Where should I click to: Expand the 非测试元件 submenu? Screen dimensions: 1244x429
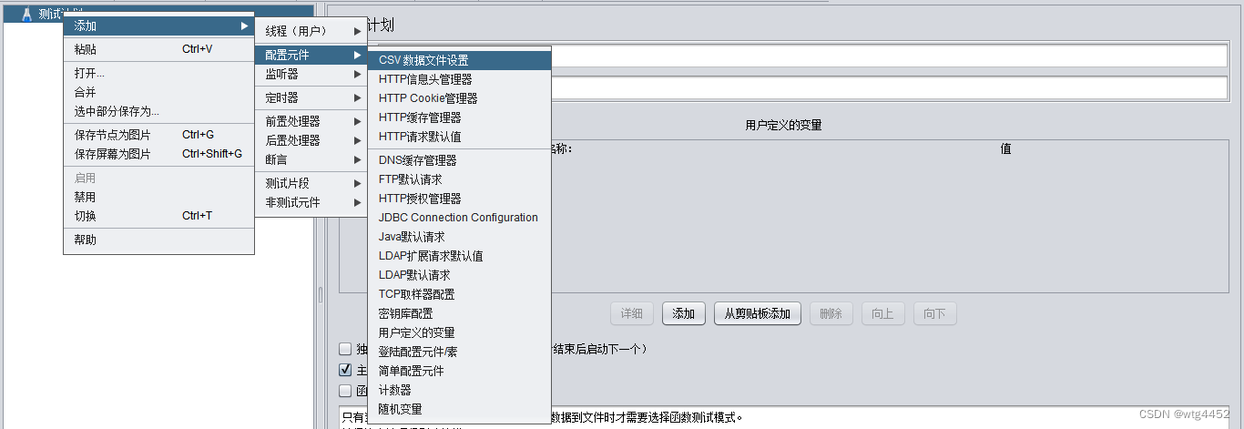[x=311, y=202]
